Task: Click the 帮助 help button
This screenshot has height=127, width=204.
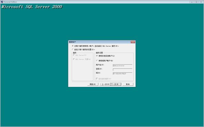Action: pos(93,84)
